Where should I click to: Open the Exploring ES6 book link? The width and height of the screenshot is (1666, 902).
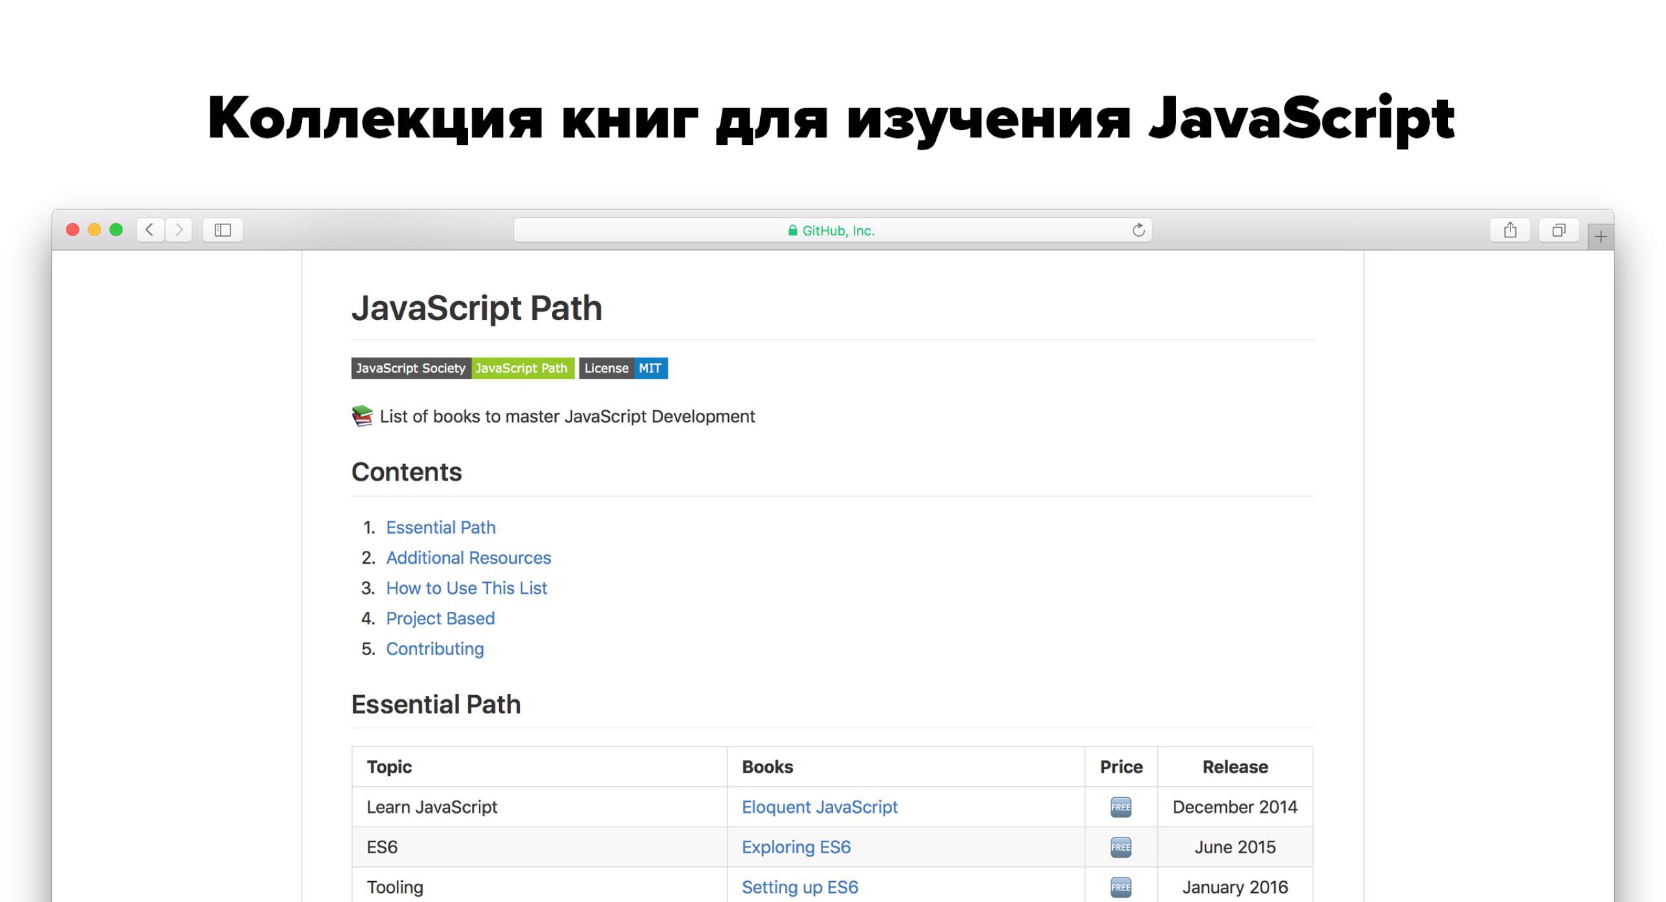click(x=796, y=847)
